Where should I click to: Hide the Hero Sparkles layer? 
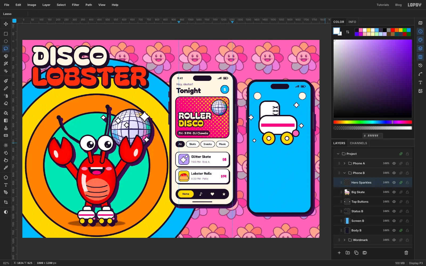tap(394, 182)
